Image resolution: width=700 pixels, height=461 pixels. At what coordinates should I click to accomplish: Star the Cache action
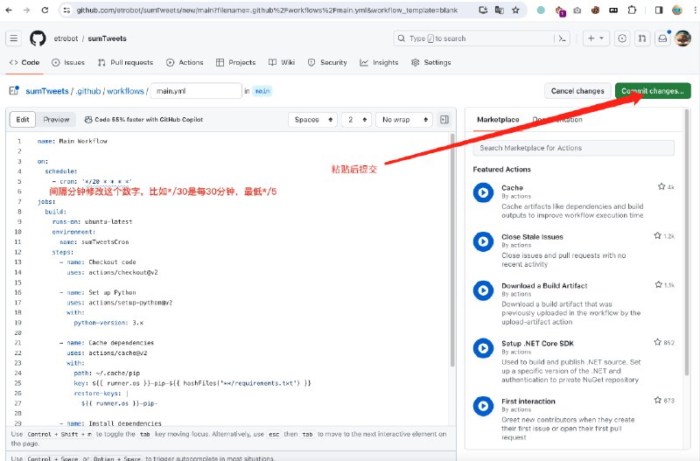tap(661, 186)
